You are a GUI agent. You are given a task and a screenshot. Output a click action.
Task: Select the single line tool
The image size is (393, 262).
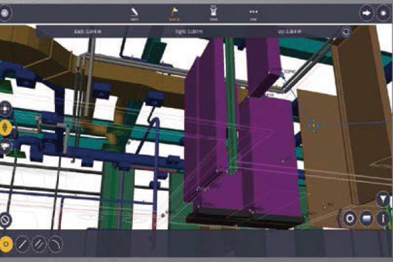pyautogui.click(x=22, y=243)
